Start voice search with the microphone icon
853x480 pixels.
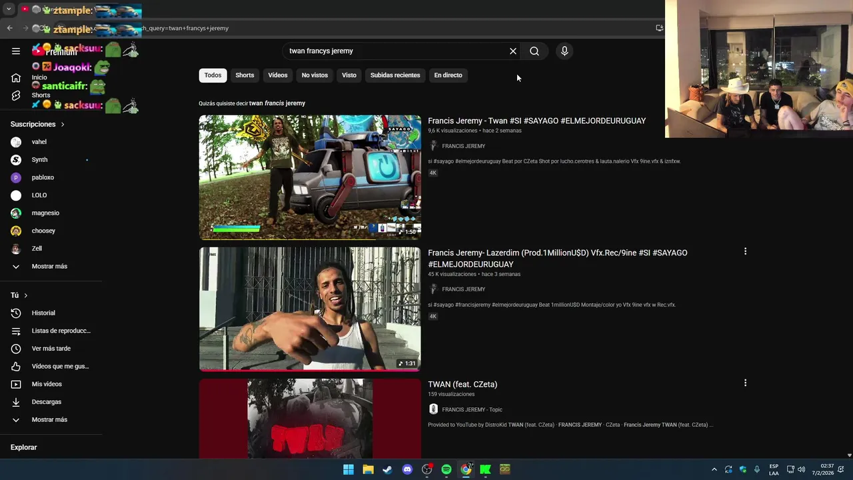[x=564, y=51]
